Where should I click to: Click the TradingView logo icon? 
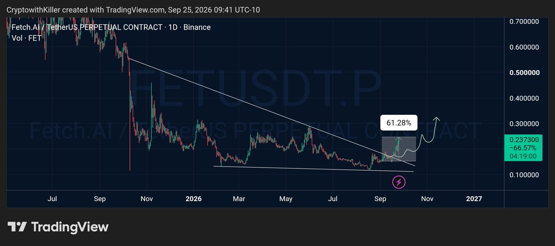(x=17, y=227)
